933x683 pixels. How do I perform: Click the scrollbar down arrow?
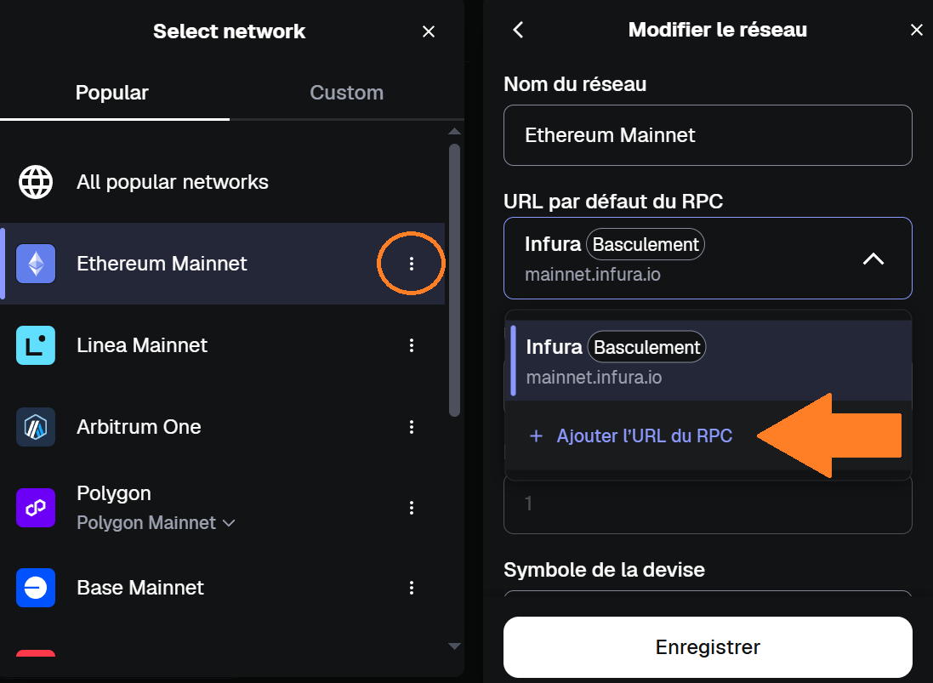tap(454, 646)
